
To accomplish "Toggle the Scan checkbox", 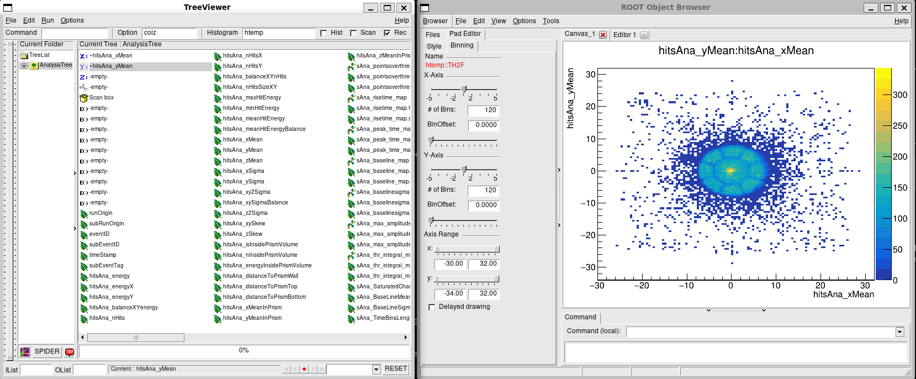I will (353, 33).
